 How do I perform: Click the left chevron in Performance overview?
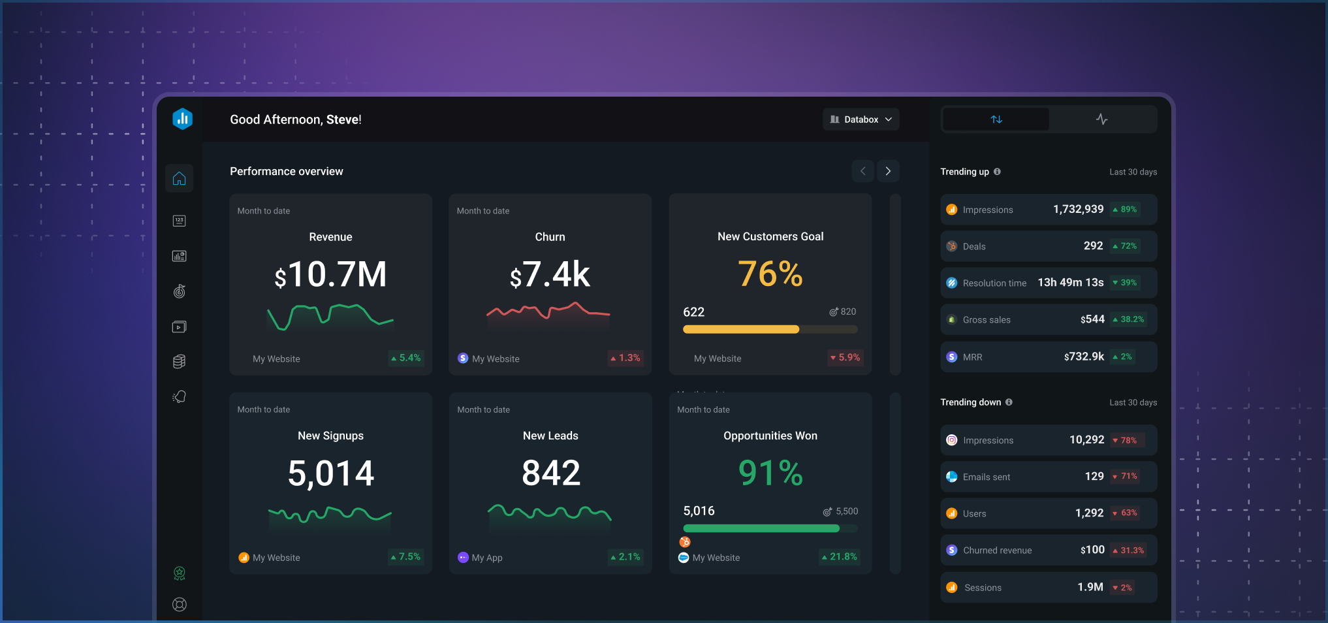(862, 170)
